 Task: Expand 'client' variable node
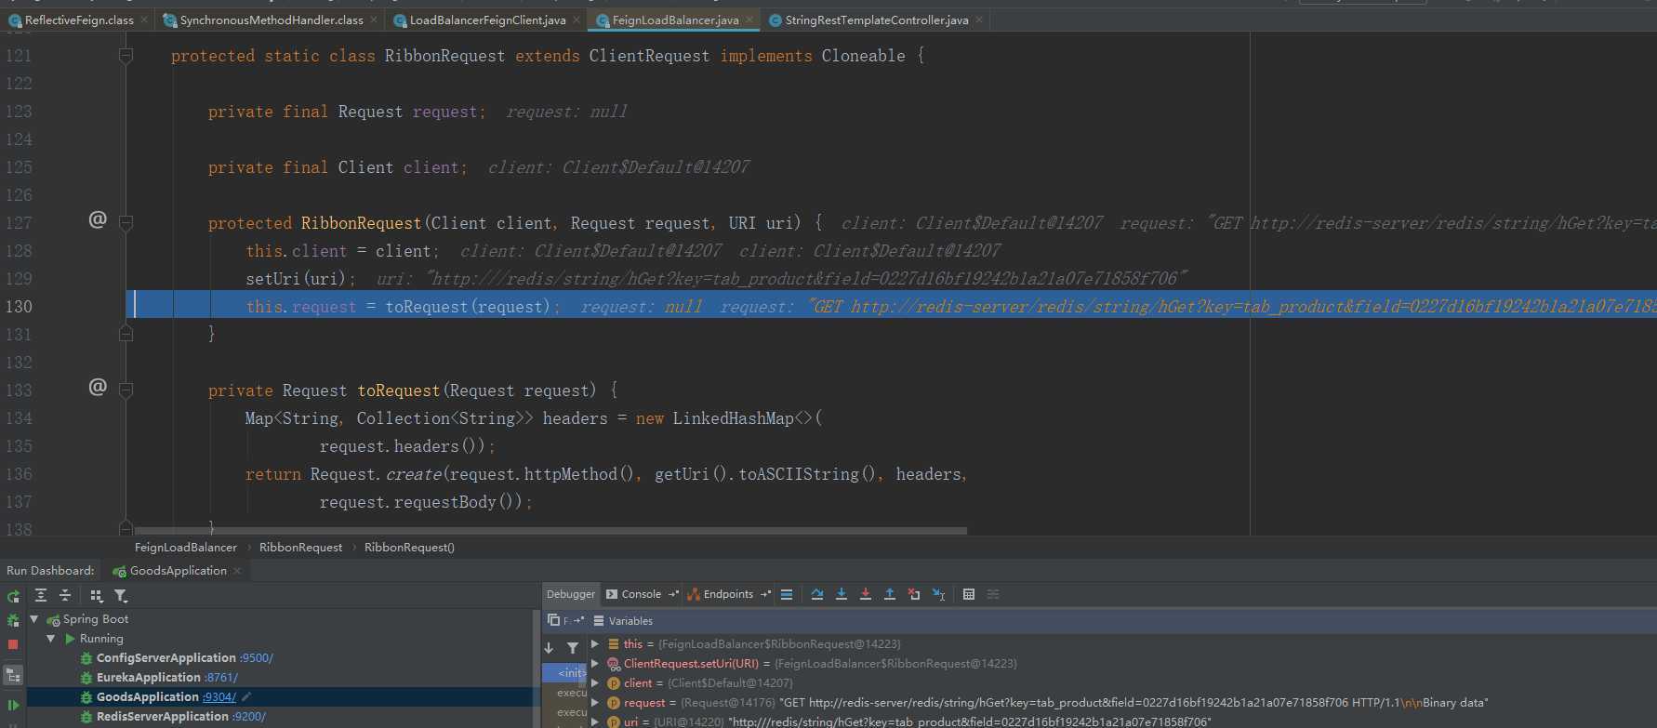[595, 682]
